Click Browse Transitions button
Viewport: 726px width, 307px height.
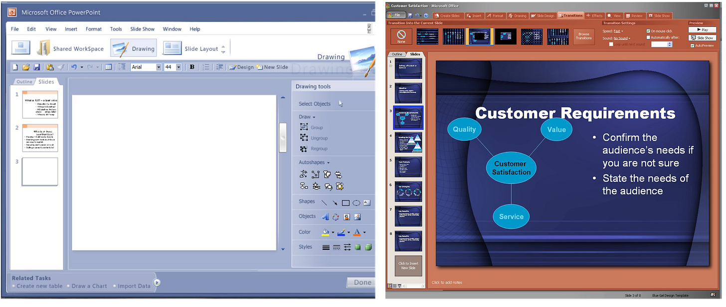(x=584, y=37)
